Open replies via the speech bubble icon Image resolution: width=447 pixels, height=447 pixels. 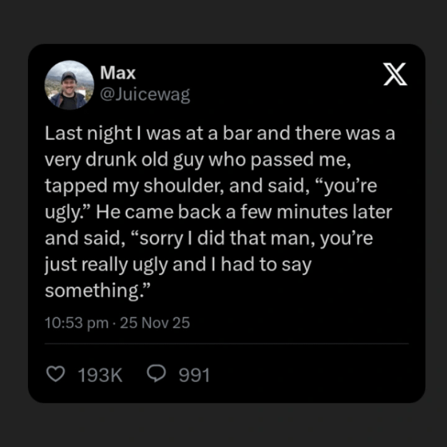(x=156, y=374)
